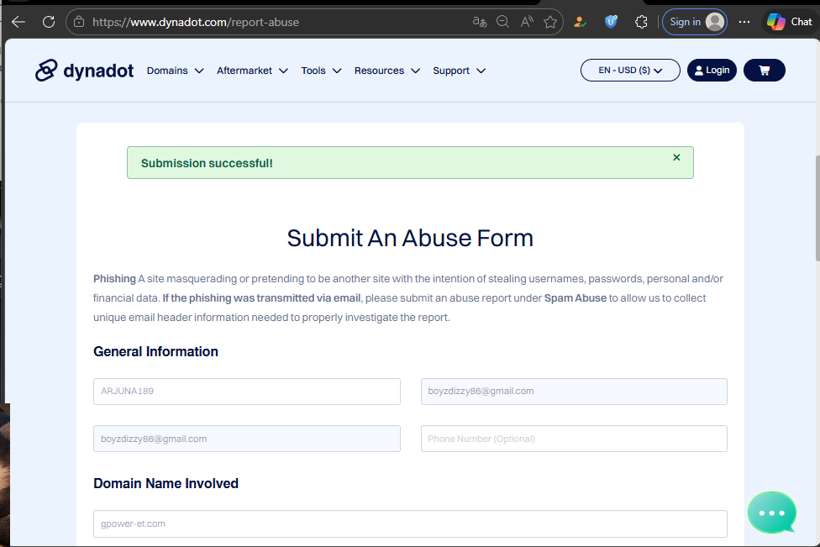820x547 pixels.
Task: Open the live chat bubble
Action: click(x=772, y=513)
